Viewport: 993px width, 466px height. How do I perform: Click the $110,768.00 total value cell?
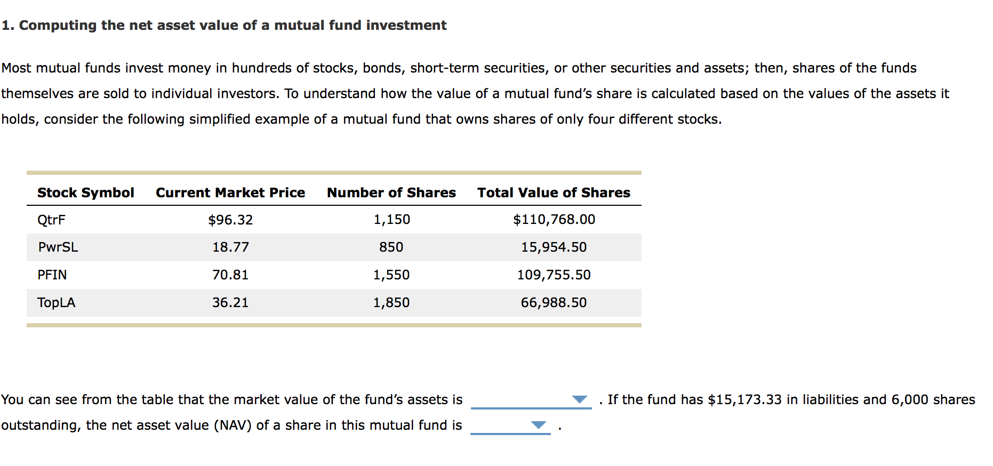tap(554, 220)
